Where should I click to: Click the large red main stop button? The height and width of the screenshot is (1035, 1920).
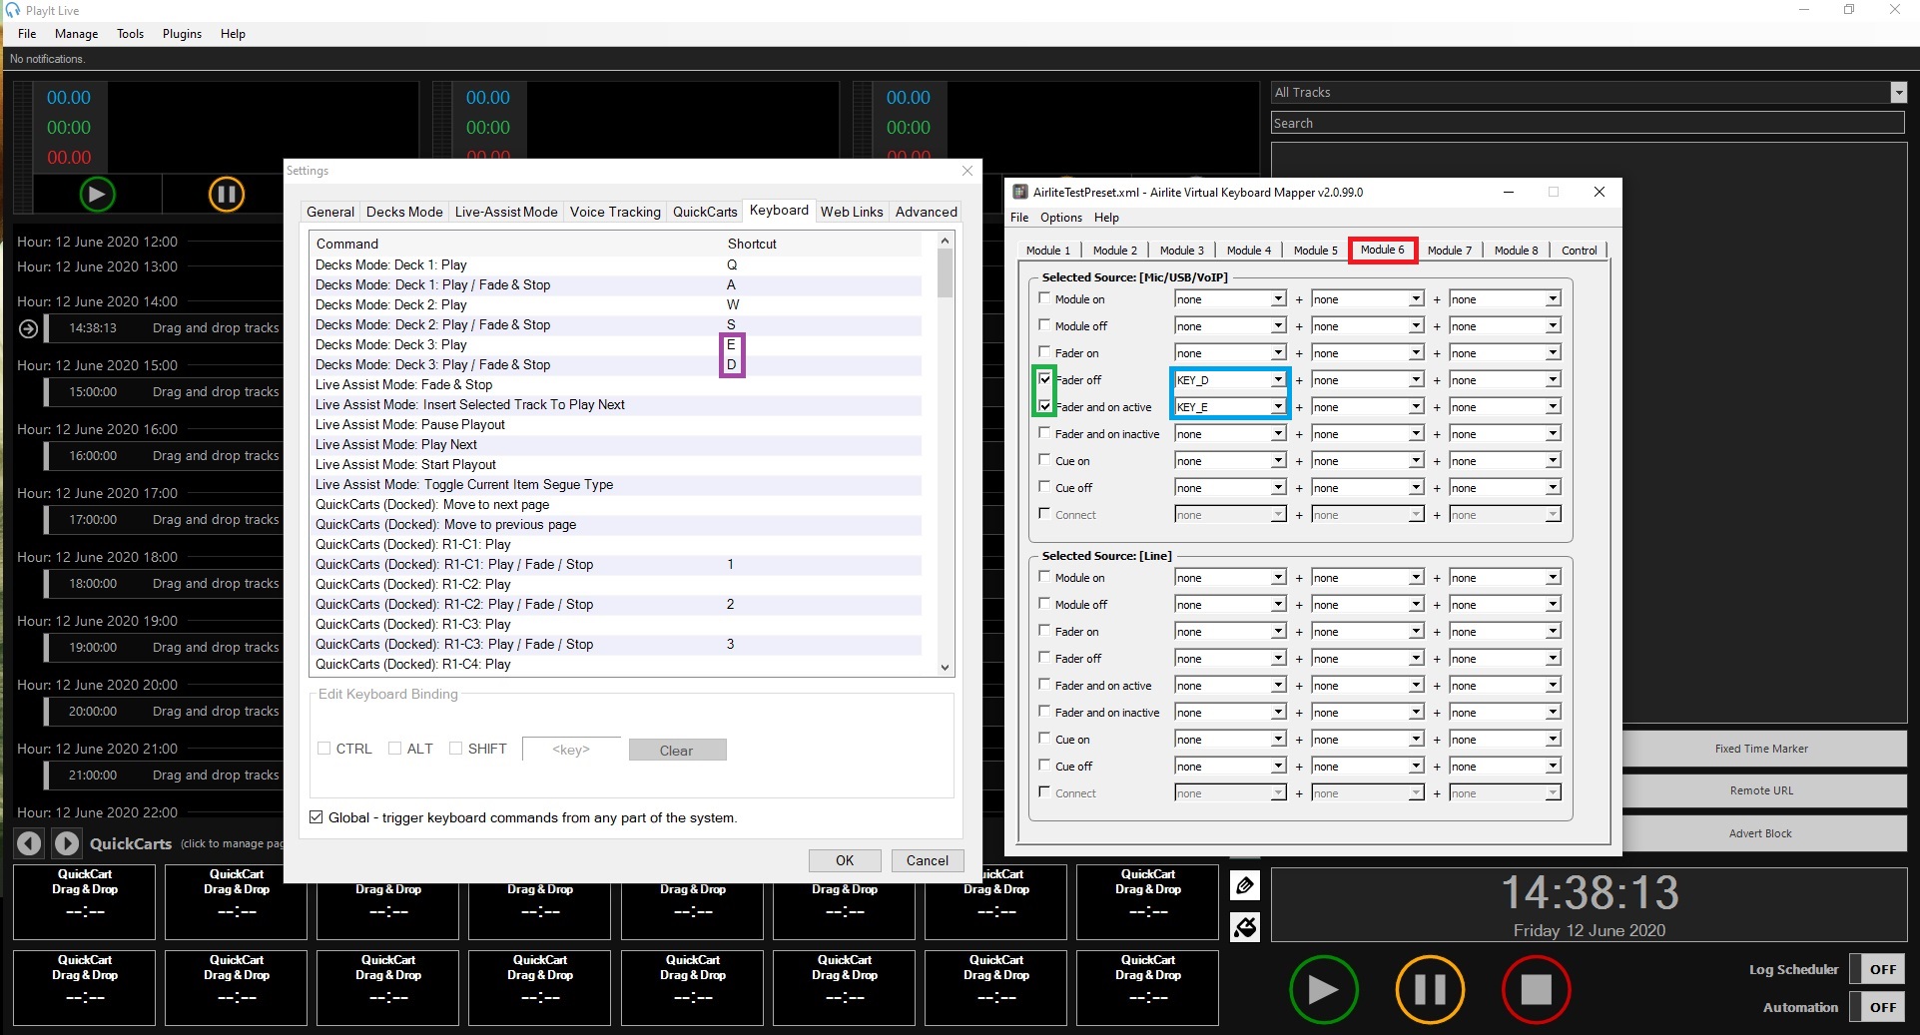(1535, 989)
